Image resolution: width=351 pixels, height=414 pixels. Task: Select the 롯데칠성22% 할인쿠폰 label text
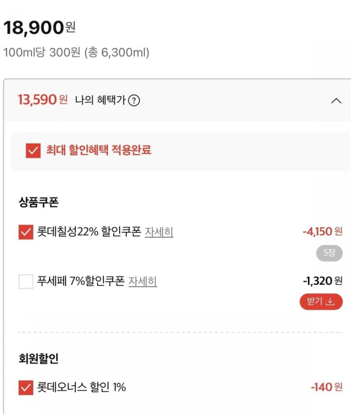[89, 232]
